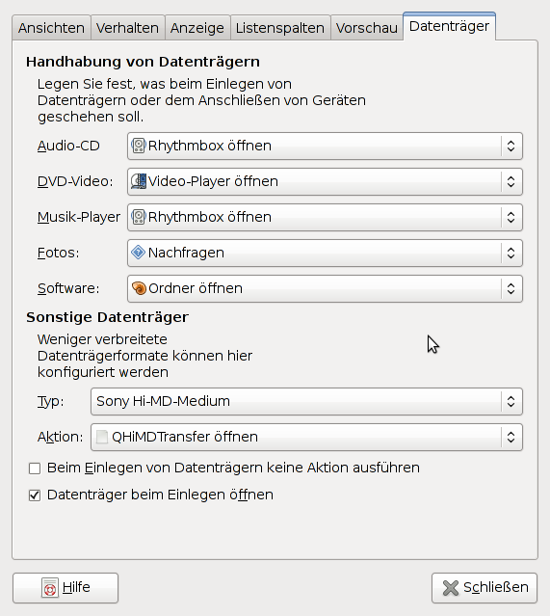Click the Fotos: label
Image resolution: width=550 pixels, height=616 pixels.
coord(59,253)
